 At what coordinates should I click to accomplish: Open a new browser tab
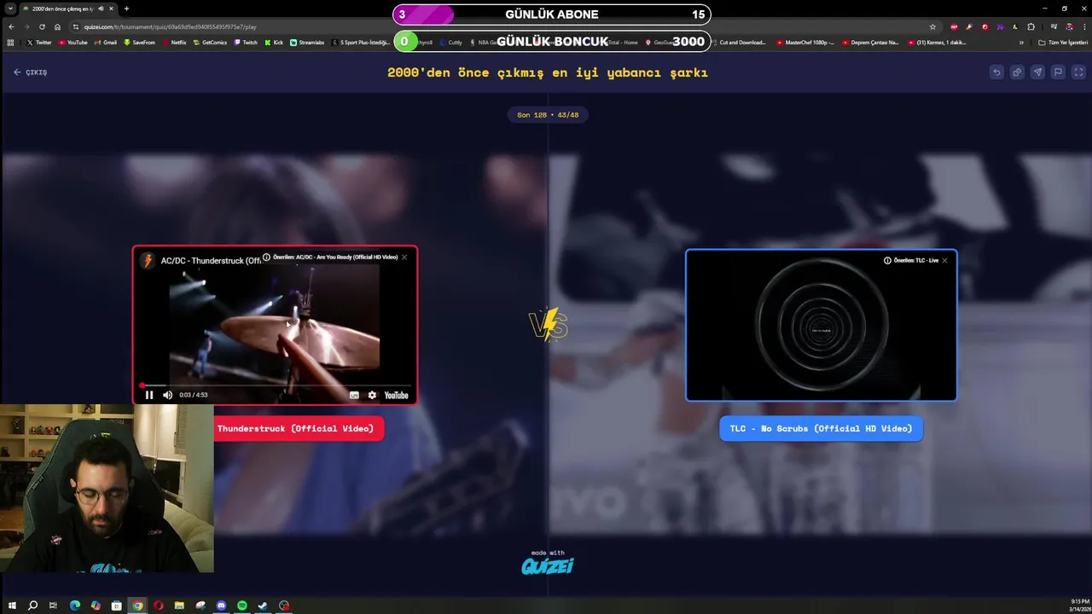point(126,9)
